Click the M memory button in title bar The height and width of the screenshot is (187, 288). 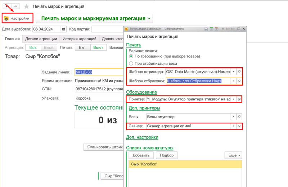click(x=223, y=29)
